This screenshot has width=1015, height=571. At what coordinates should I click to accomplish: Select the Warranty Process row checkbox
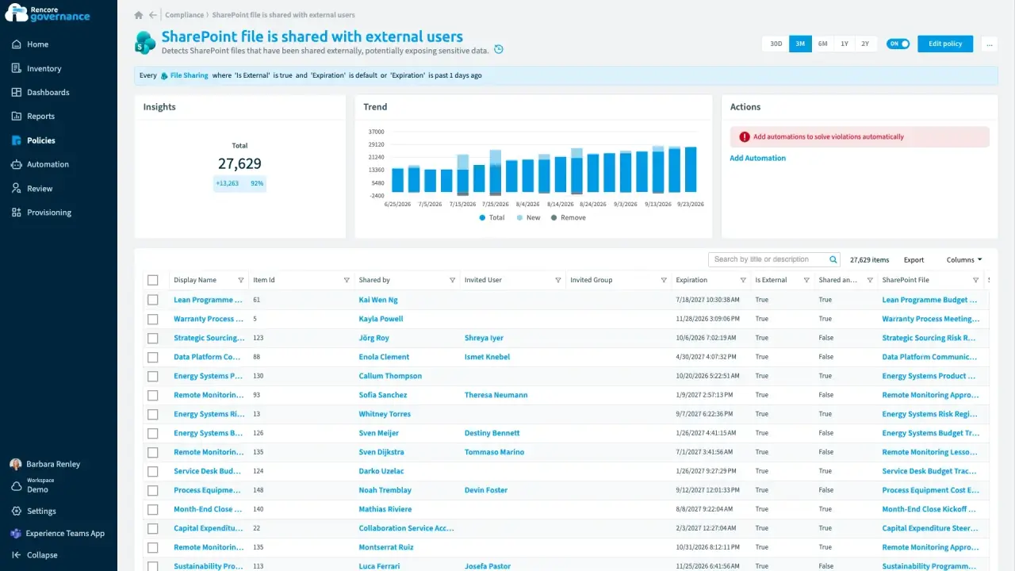[153, 319]
